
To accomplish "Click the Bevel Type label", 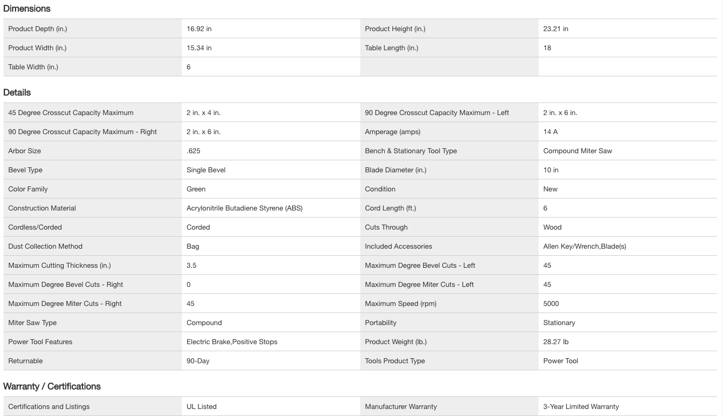I will coord(25,170).
